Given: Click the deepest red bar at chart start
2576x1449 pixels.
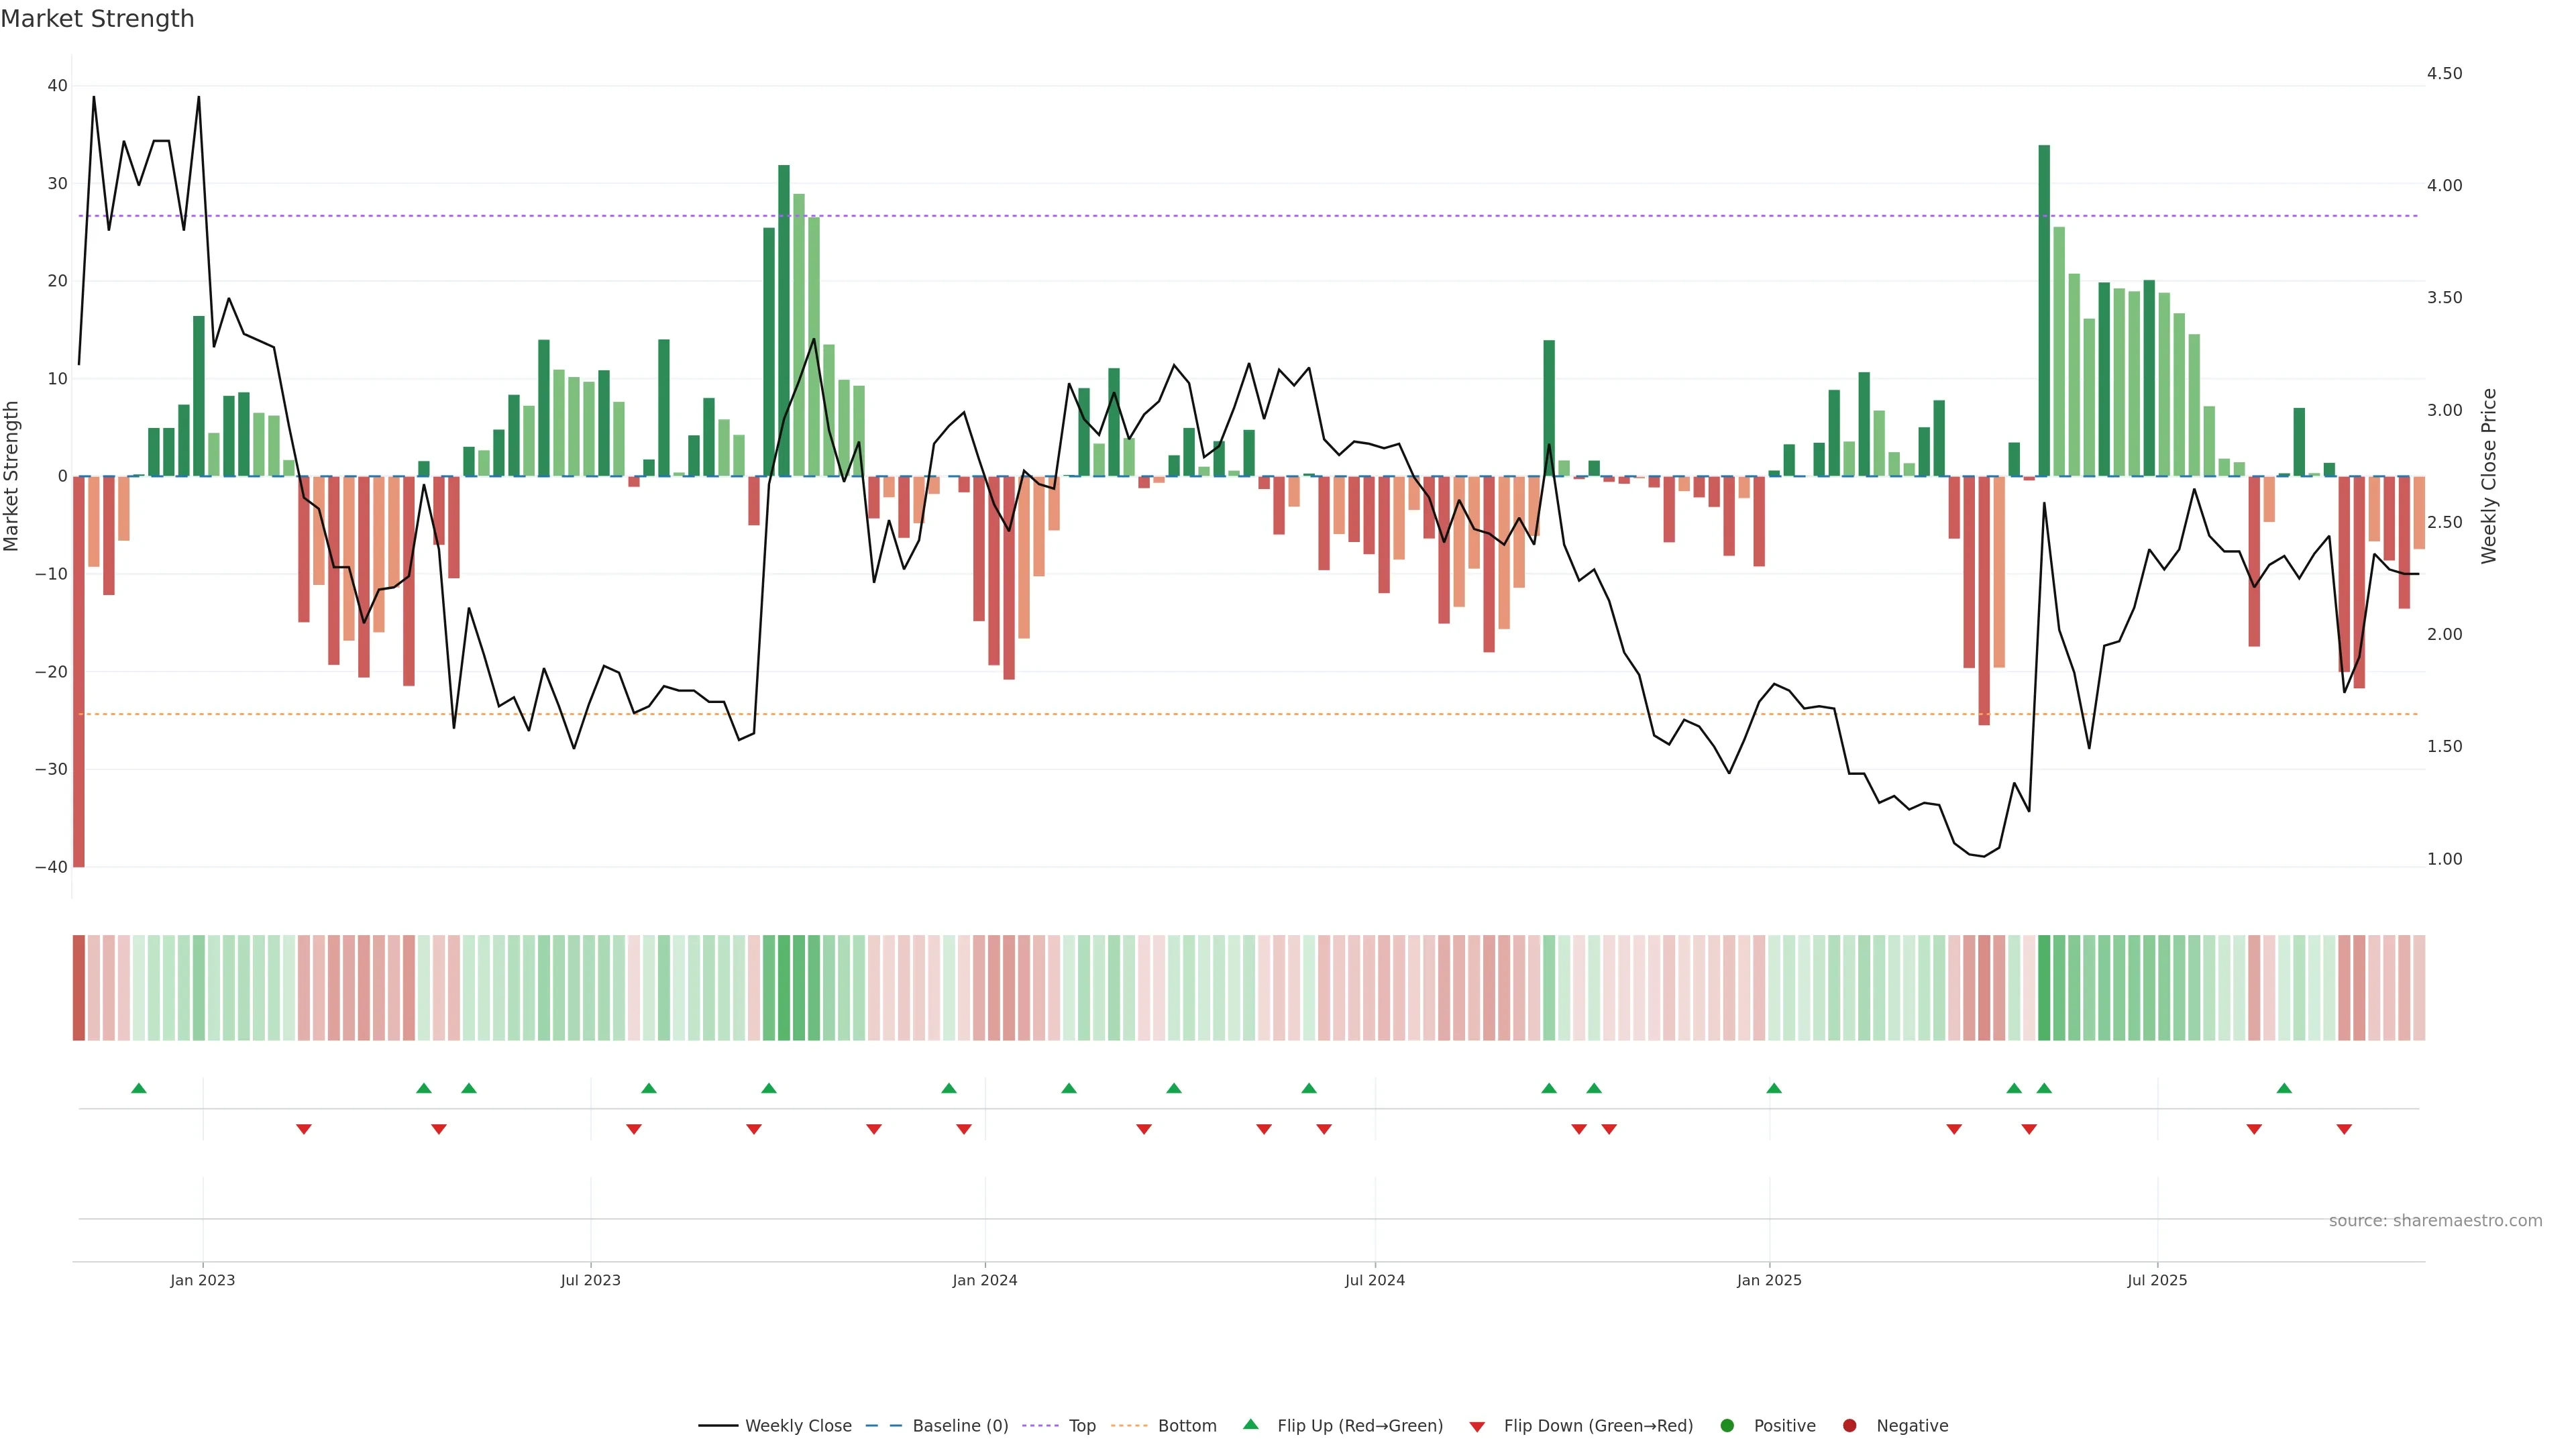Looking at the screenshot, I should (79, 670).
